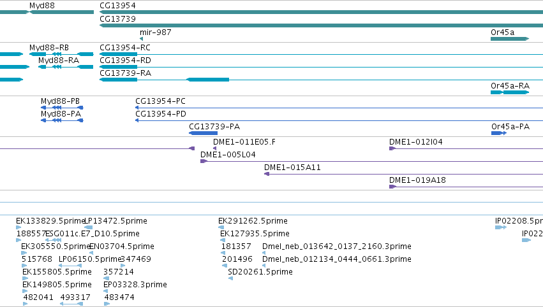543x307 pixels.
Task: Click Dmel_neb_012134_0444_0661.3prime
Action: click(x=337, y=259)
